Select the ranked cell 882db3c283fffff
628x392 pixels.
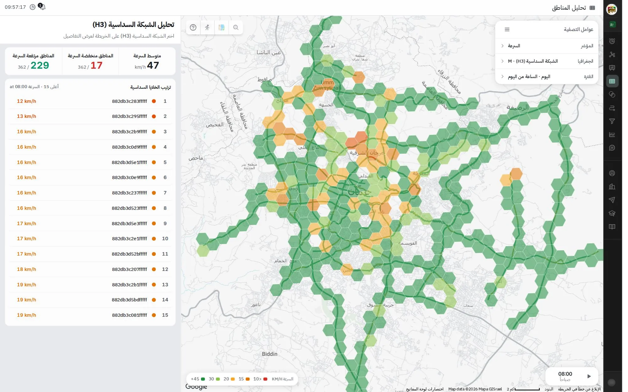(90, 101)
